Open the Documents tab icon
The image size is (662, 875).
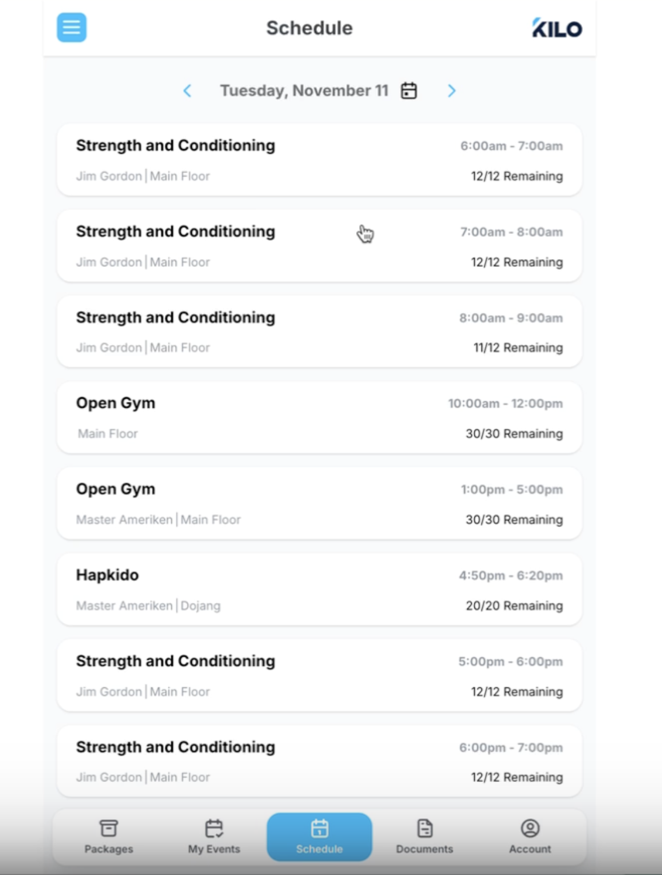(x=425, y=828)
